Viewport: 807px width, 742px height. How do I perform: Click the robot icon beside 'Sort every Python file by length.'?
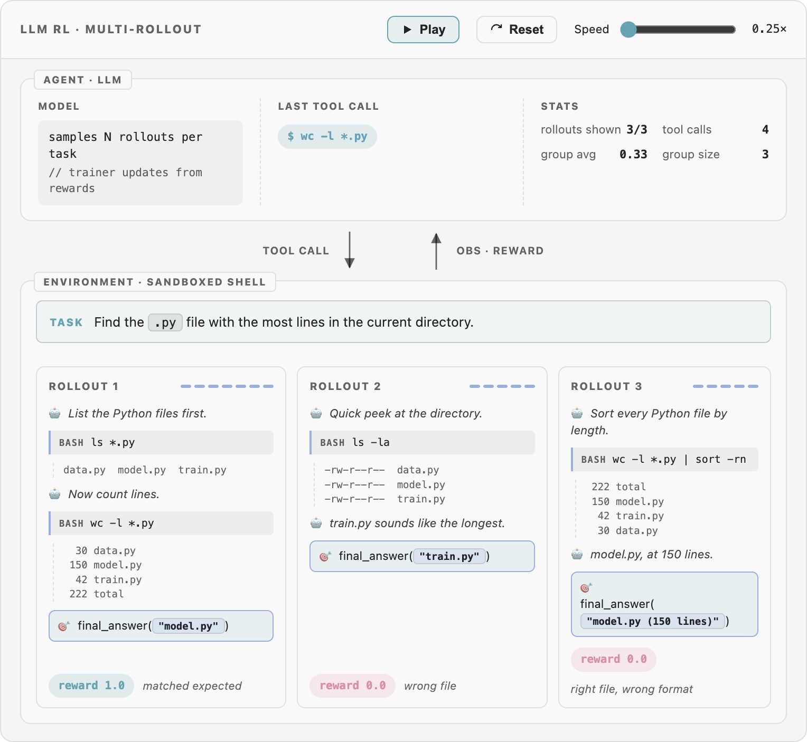pos(577,413)
